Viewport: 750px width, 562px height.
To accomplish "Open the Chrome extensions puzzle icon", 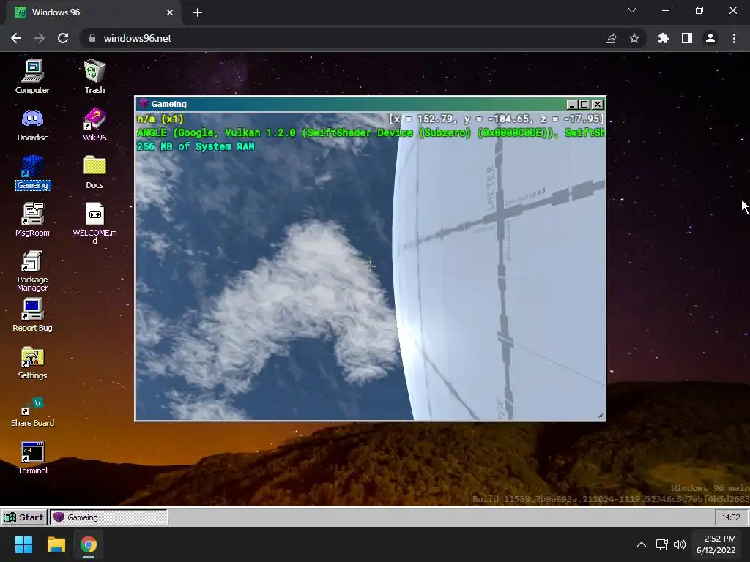I will tap(664, 38).
